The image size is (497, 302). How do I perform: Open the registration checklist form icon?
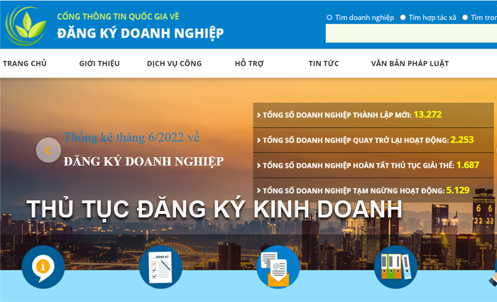coord(160,267)
